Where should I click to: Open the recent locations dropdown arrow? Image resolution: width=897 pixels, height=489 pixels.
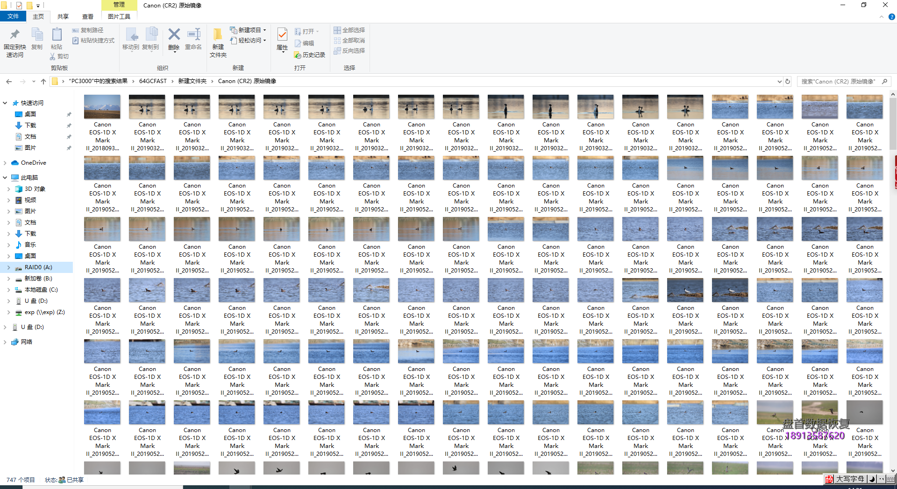pyautogui.click(x=34, y=81)
